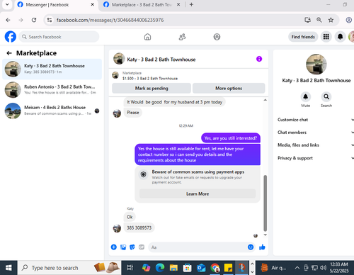Image resolution: width=354 pixels, height=275 pixels.
Task: Click the chat scroll up arrow
Action: (265, 100)
